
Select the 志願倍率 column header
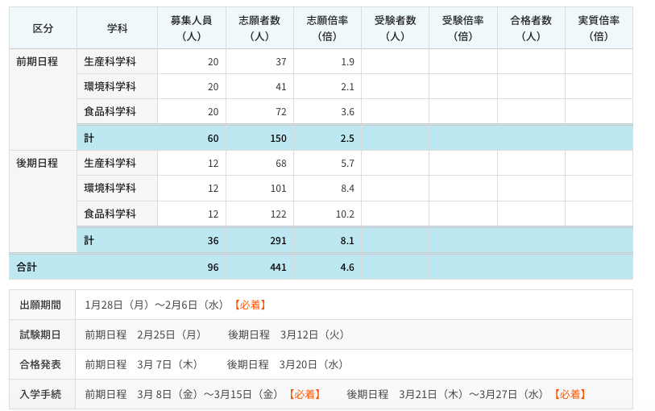pos(327,28)
